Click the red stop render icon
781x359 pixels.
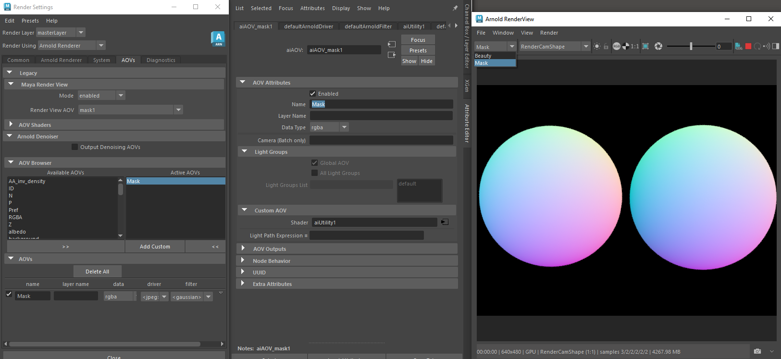(748, 46)
